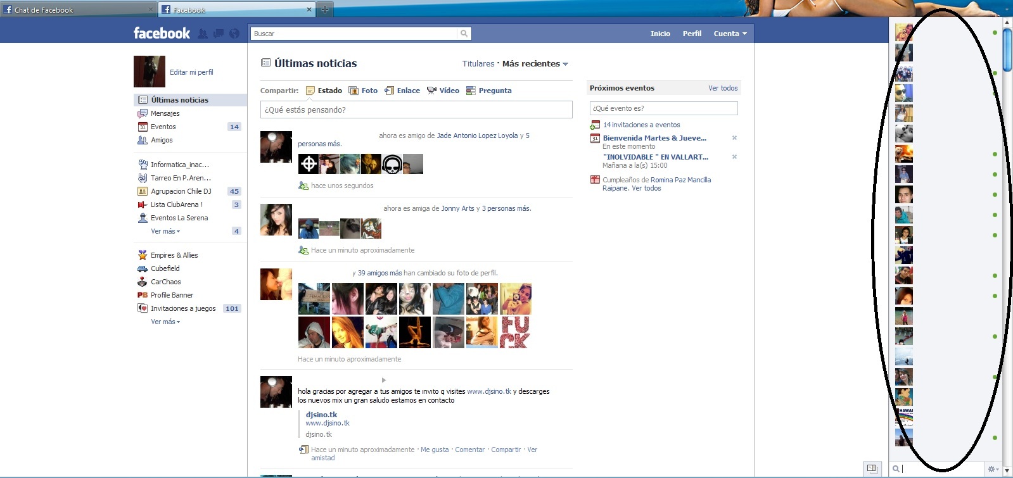Click in the Buscar search field
The width and height of the screenshot is (1013, 478).
(354, 34)
